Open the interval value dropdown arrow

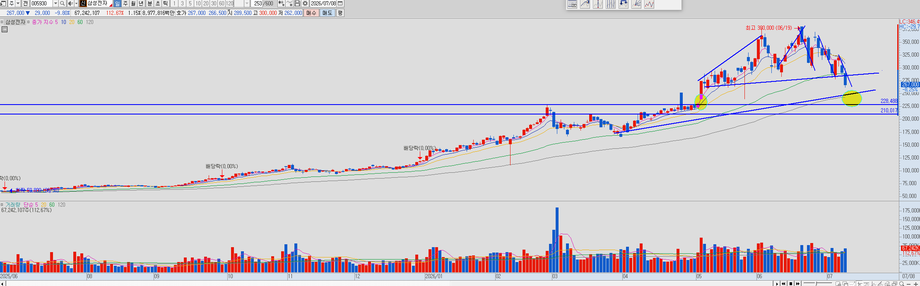coord(247,3)
